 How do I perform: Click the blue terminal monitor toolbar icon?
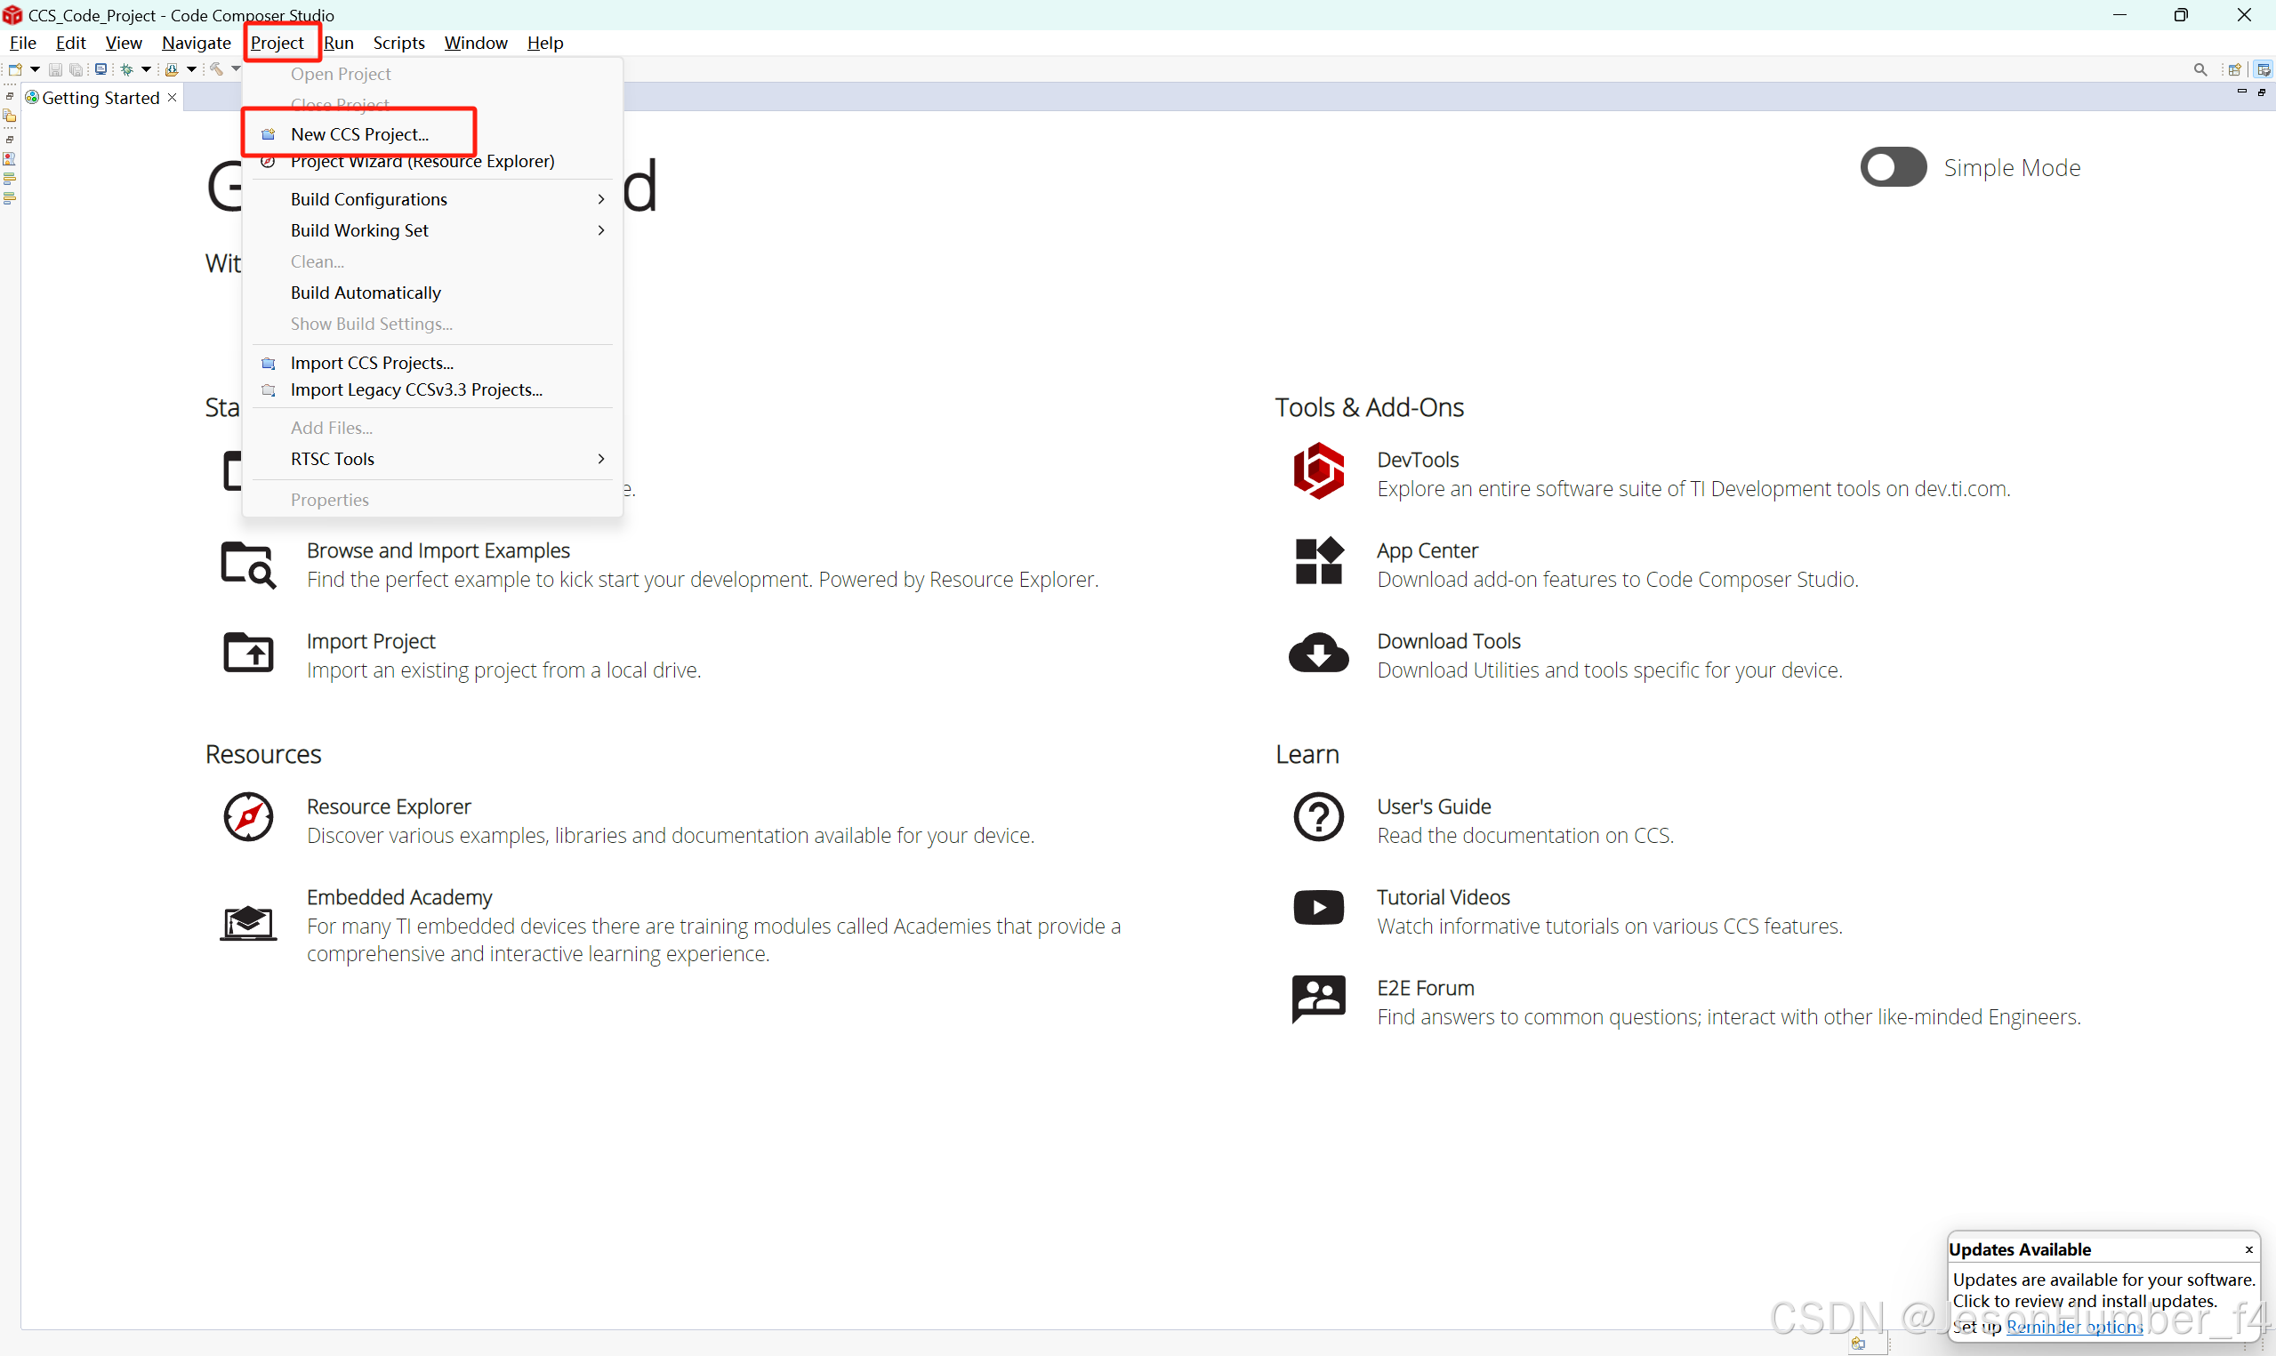[101, 69]
